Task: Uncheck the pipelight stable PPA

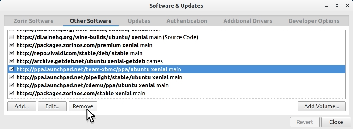Action: point(11,77)
